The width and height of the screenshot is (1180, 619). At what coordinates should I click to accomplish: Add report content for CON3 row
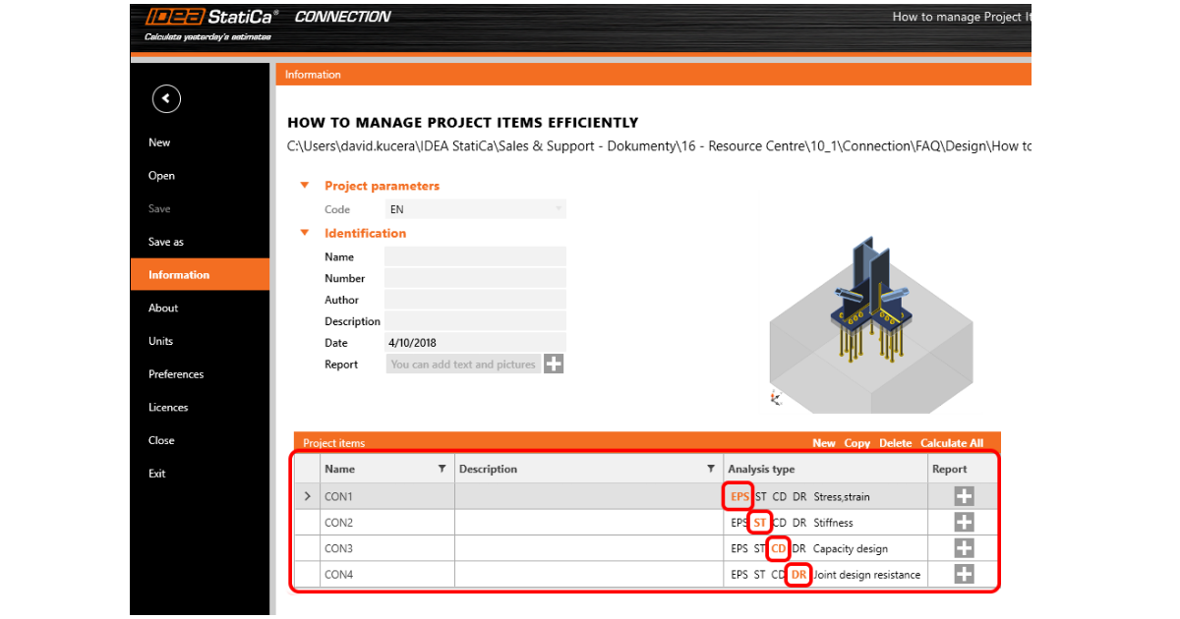point(964,548)
